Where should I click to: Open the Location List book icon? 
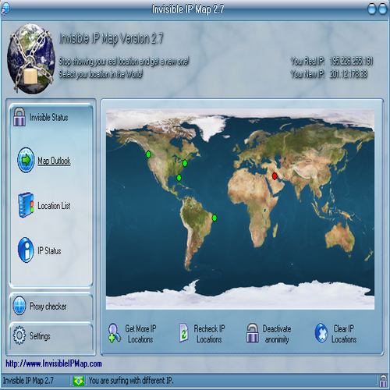tap(26, 205)
